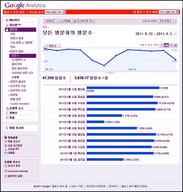Select the hourly graph view clock icon
This screenshot has width=183, height=192.
click(x=162, y=45)
